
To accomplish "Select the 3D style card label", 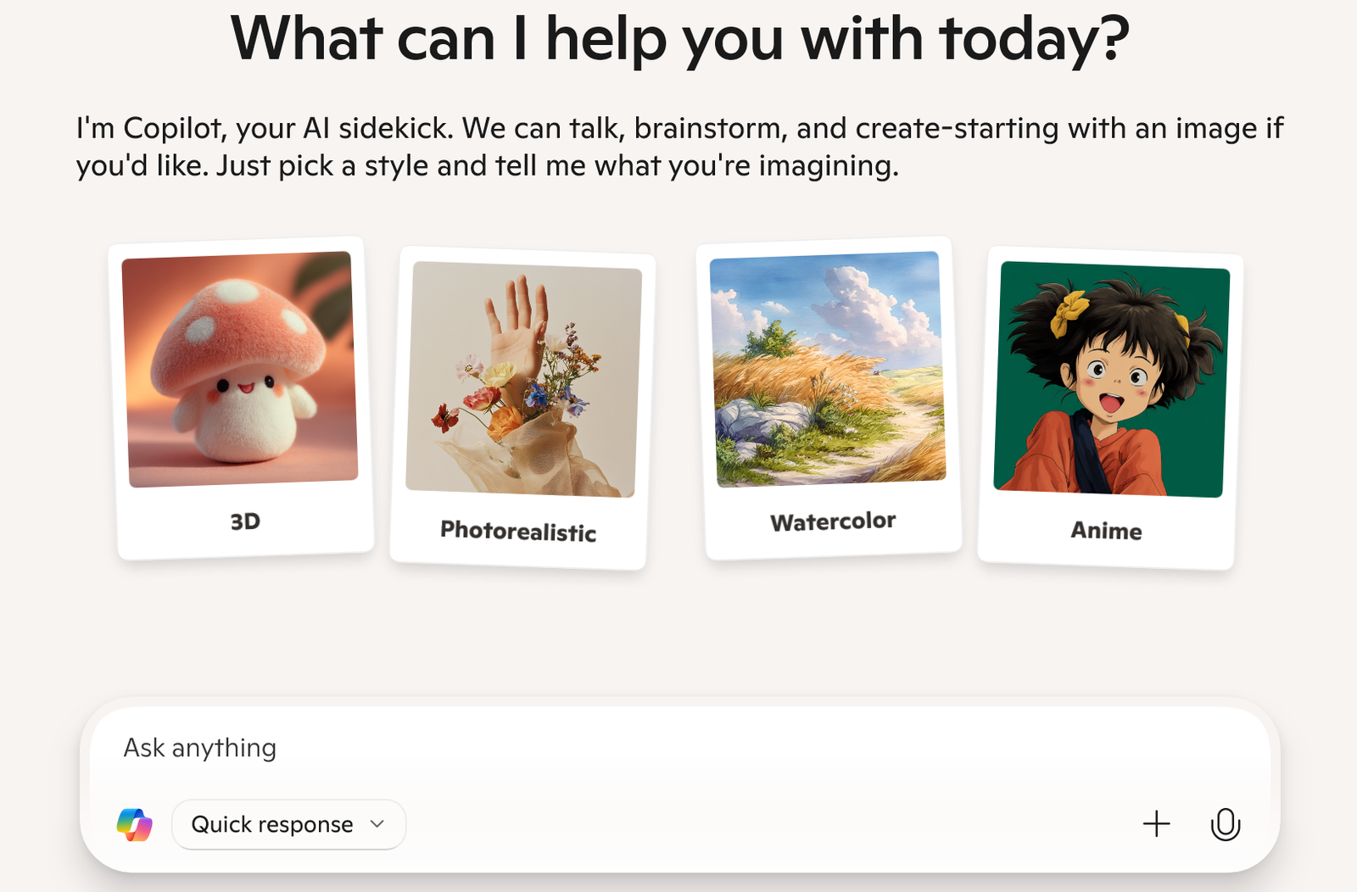I will click(245, 521).
